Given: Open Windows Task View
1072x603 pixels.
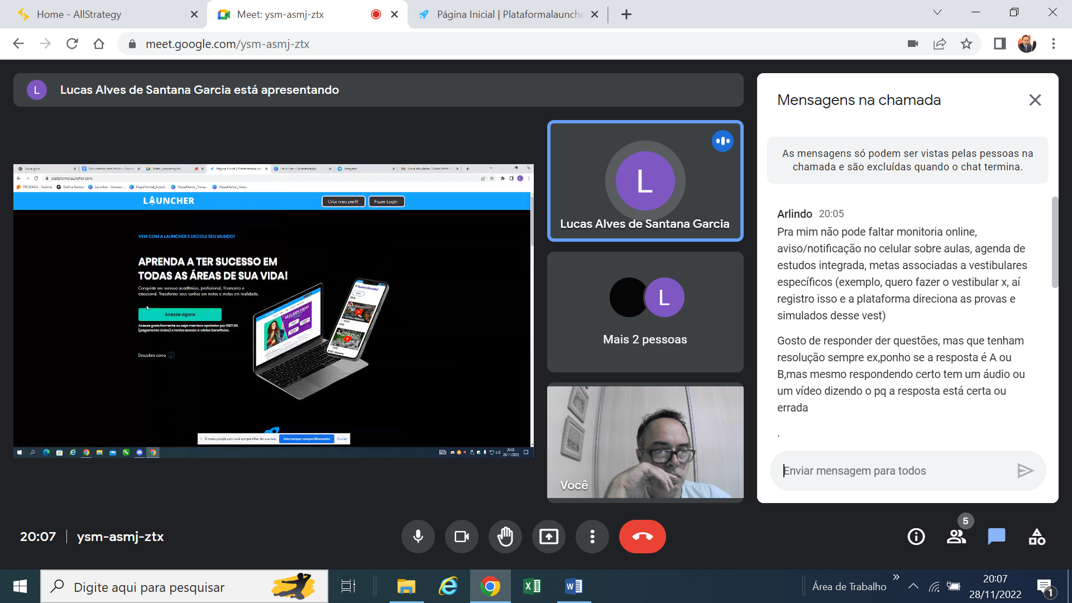Looking at the screenshot, I should [348, 586].
